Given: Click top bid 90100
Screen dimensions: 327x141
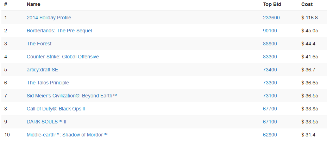Looking at the screenshot, I should click(270, 31).
